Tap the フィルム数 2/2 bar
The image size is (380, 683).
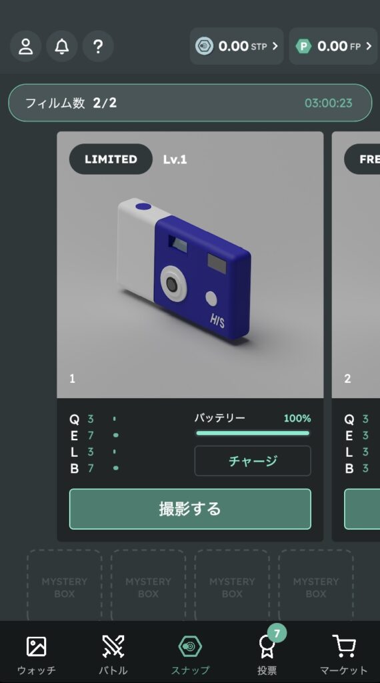[190, 103]
